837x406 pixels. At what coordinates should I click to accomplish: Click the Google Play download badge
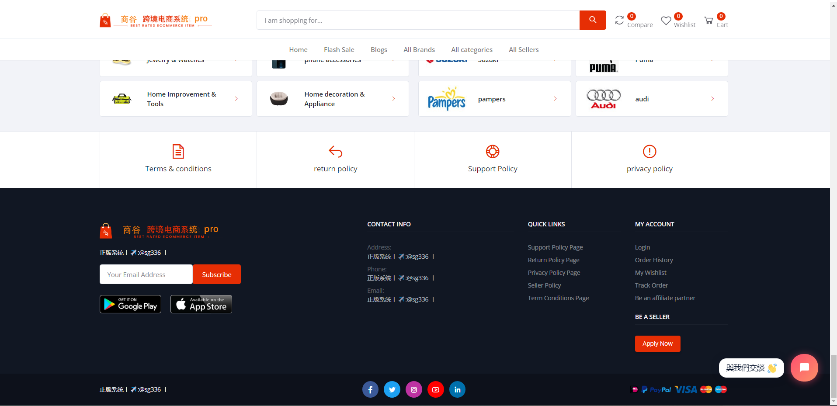(130, 304)
